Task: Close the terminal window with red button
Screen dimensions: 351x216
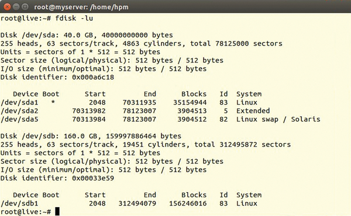Action: point(8,7)
